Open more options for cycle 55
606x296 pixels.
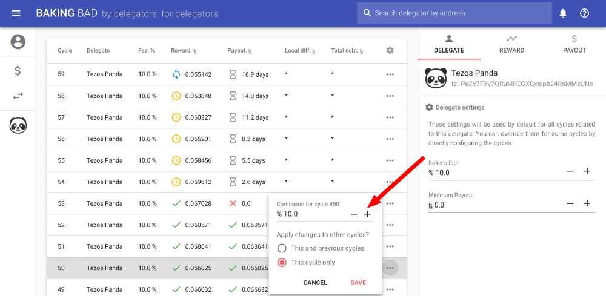coord(390,160)
